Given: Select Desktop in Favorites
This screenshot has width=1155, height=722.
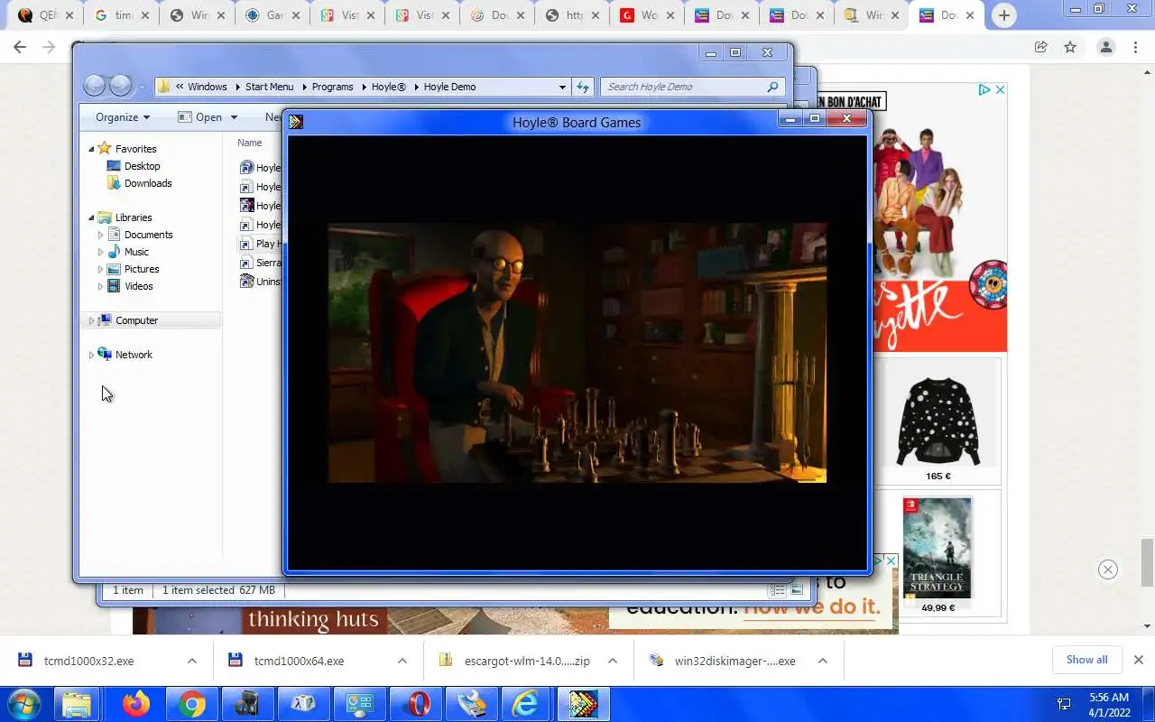Looking at the screenshot, I should (143, 166).
